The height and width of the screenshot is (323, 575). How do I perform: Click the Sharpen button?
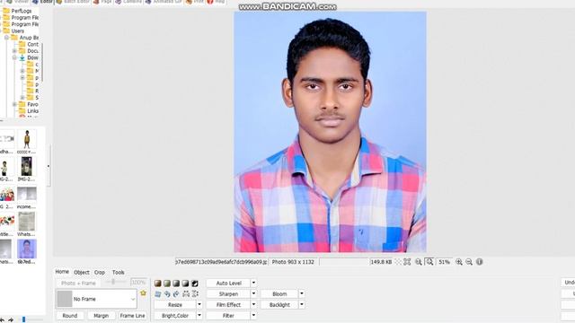[x=228, y=293]
